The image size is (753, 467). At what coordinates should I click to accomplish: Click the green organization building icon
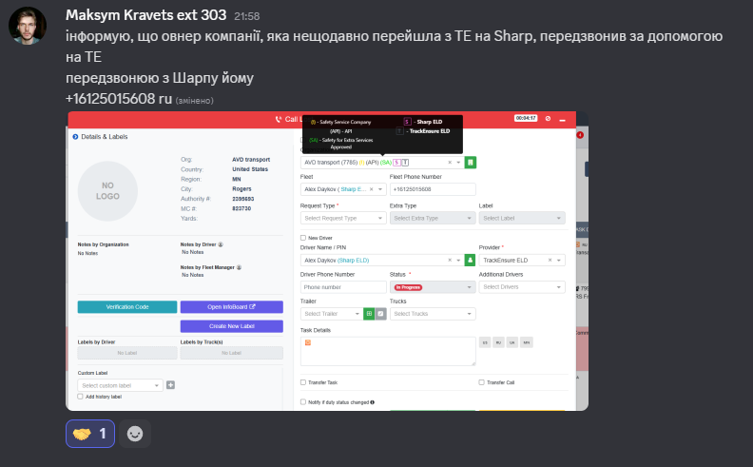tap(471, 163)
